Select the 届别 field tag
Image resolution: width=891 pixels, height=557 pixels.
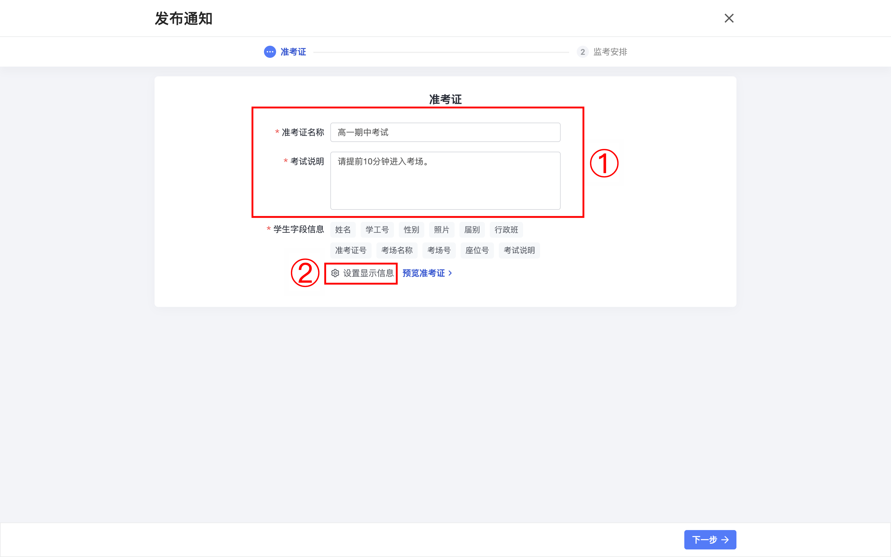coord(472,230)
